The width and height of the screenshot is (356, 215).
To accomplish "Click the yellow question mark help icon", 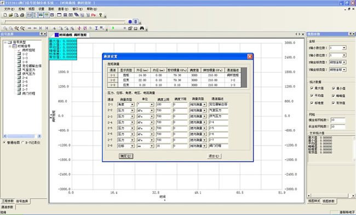I will [100, 15].
